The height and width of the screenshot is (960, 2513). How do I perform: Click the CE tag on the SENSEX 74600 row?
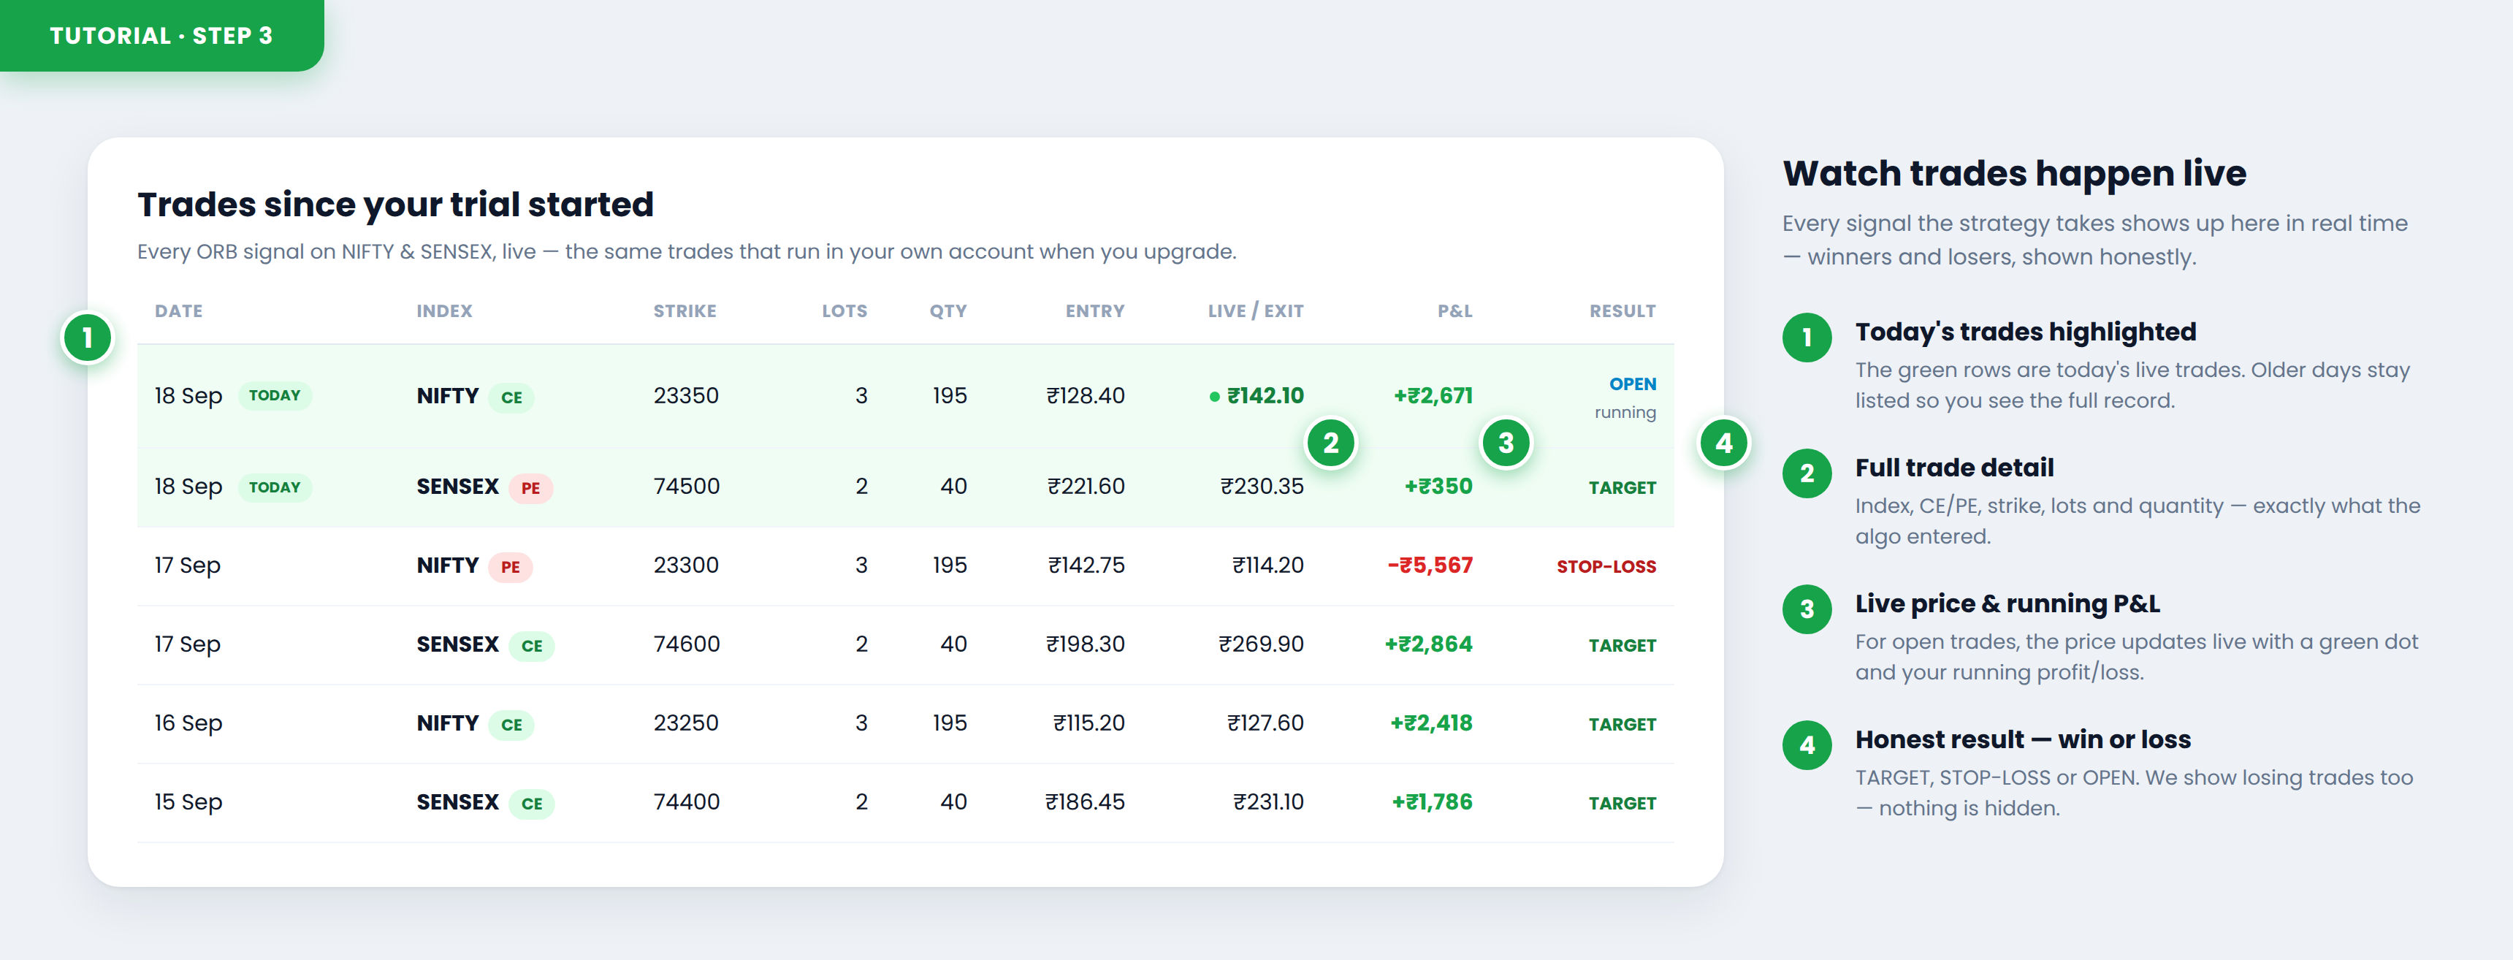(x=532, y=646)
